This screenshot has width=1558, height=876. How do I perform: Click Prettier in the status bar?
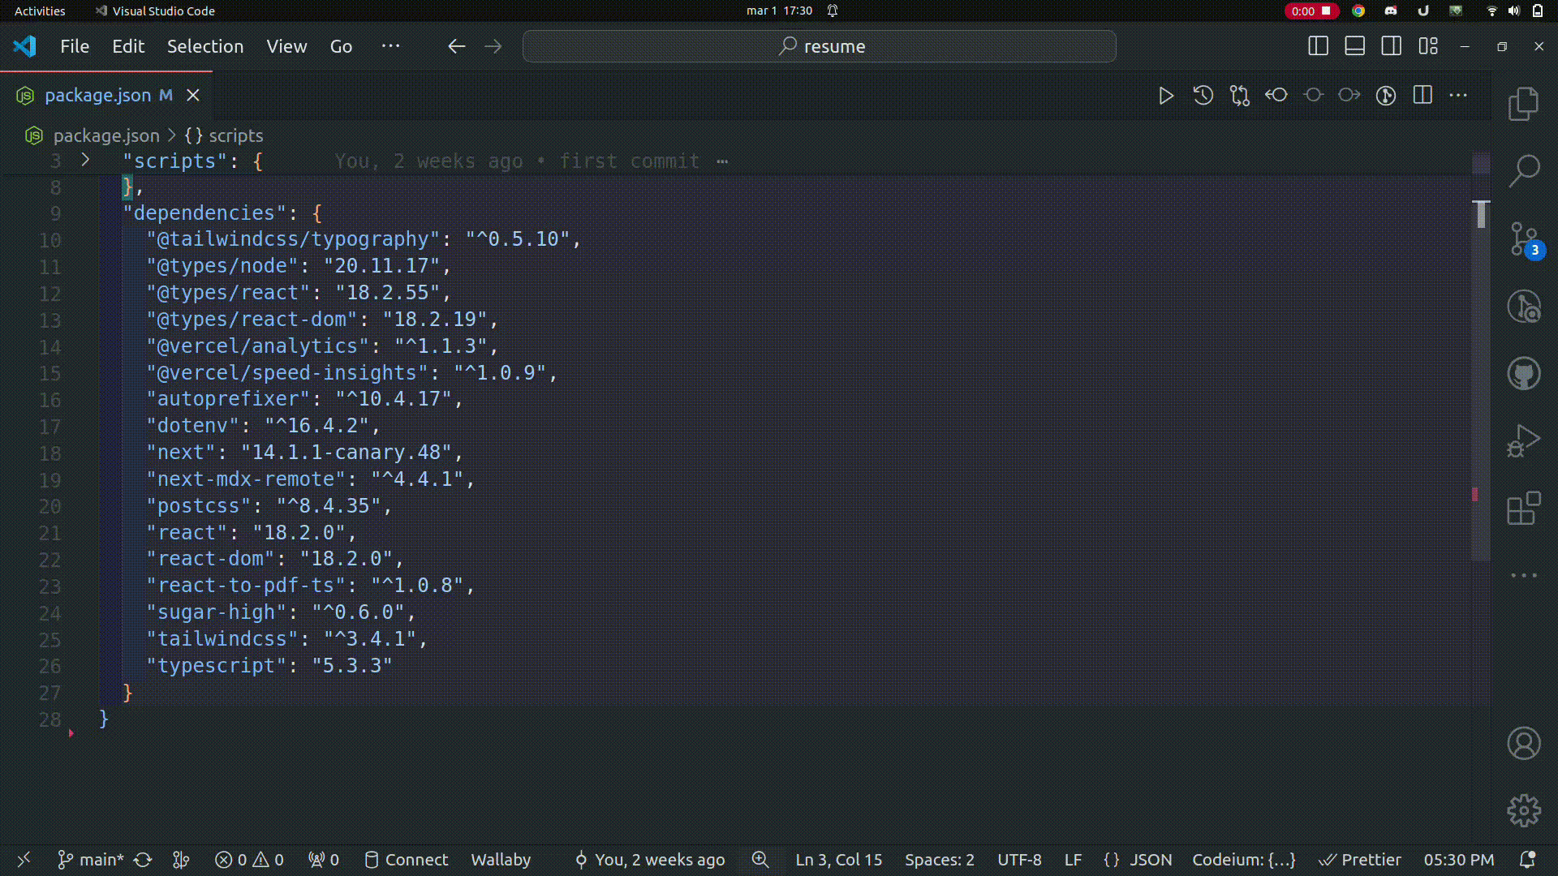[x=1360, y=860]
